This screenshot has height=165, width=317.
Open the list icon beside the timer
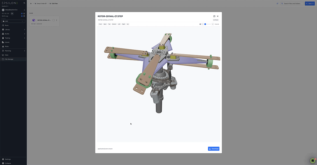(24, 13)
